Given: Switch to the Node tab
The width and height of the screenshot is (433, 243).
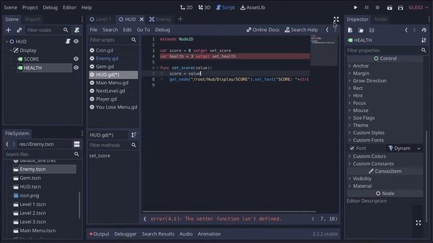Looking at the screenshot, I should pyautogui.click(x=380, y=20).
